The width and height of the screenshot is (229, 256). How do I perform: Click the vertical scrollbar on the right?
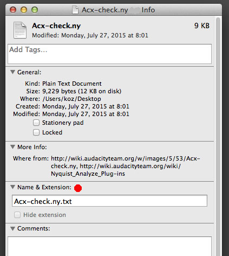pyautogui.click(x=218, y=136)
